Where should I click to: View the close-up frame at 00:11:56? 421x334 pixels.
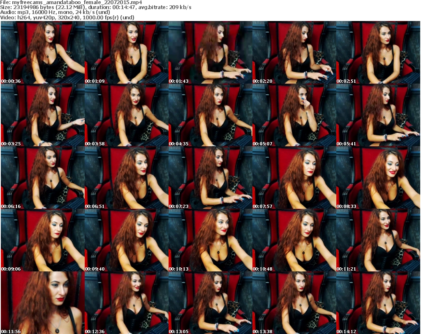43,303
